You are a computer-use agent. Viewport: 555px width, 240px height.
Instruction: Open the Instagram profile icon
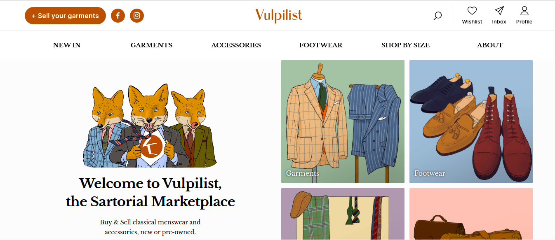137,15
